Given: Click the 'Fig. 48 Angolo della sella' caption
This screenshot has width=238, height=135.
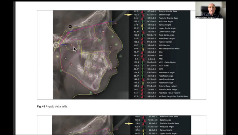Looking at the screenshot, I should tap(52, 106).
